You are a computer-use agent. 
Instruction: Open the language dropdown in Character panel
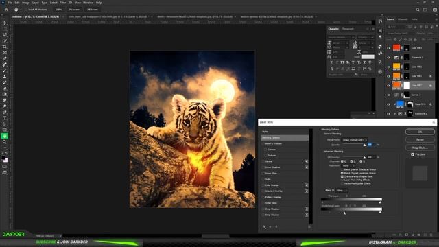coord(340,75)
